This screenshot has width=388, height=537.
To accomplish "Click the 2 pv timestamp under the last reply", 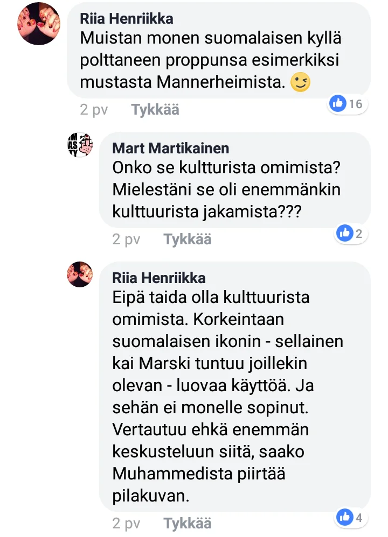I will 126,523.
